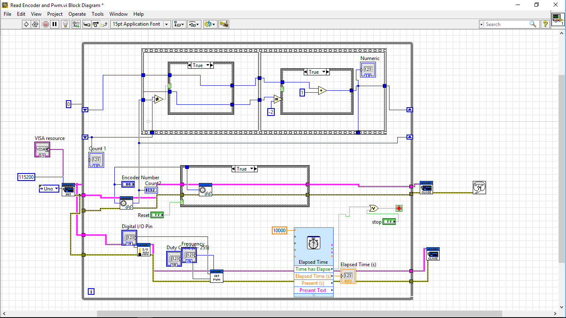Viewport: 566px width, 318px height.
Task: Select the Numeric indicator terminal
Action: [x=368, y=70]
